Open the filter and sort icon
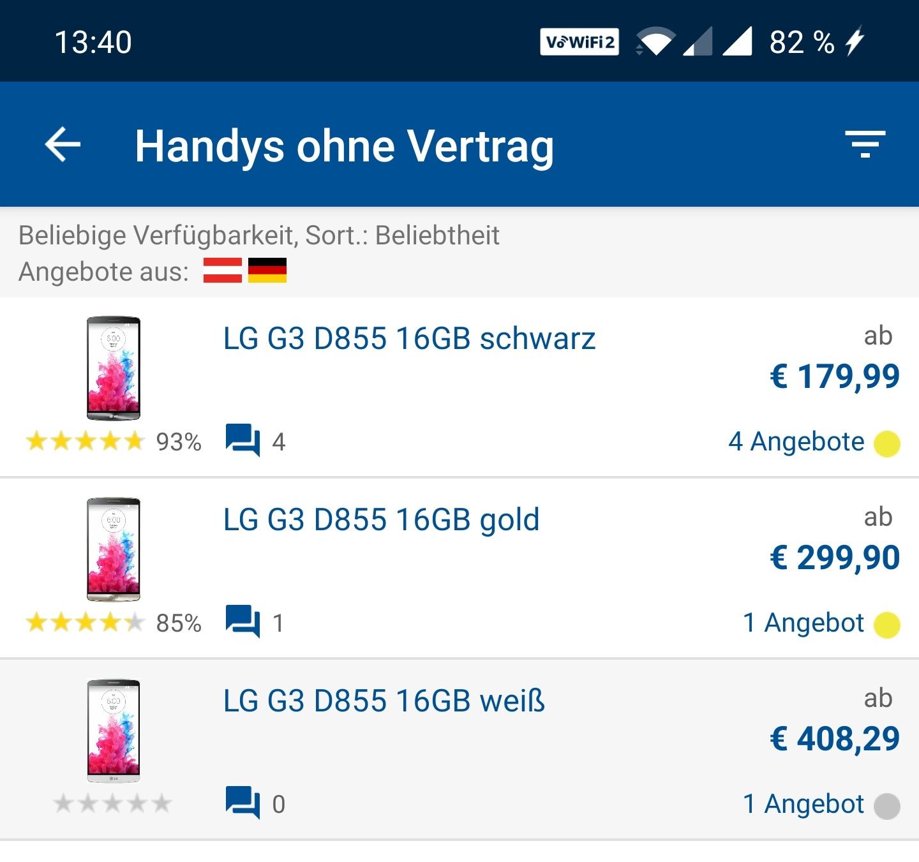 click(x=865, y=144)
